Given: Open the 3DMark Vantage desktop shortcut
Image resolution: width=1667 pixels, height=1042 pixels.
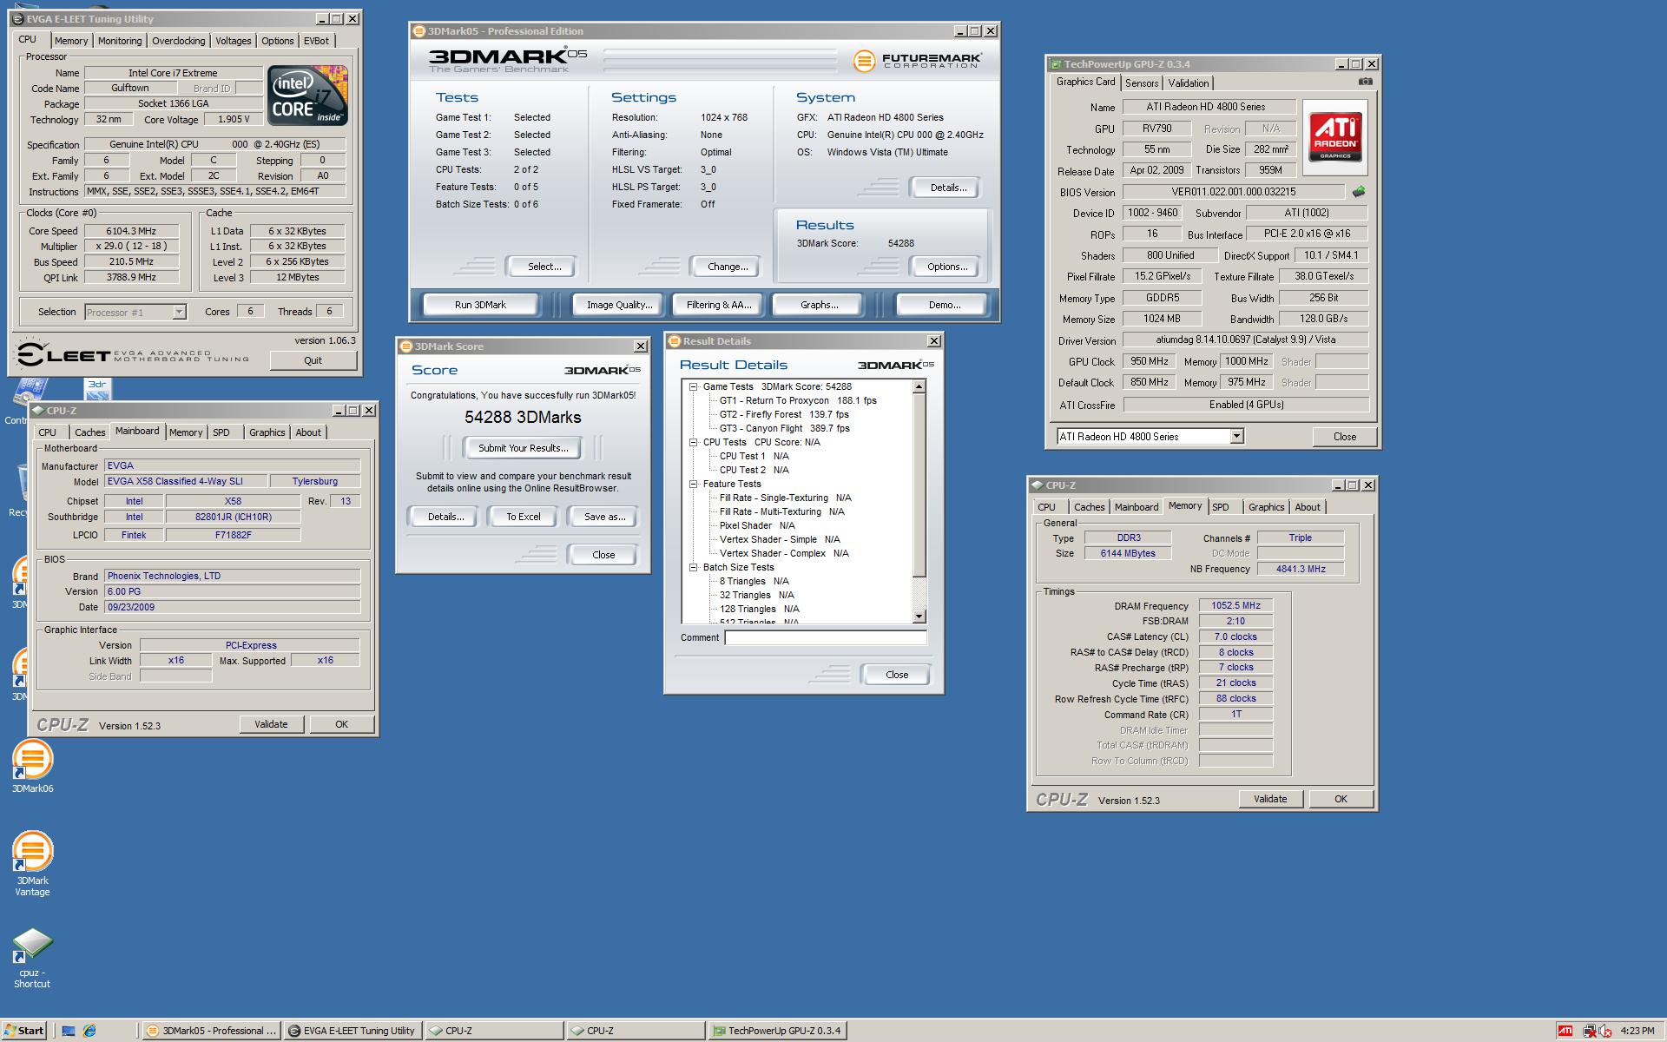Looking at the screenshot, I should [32, 863].
